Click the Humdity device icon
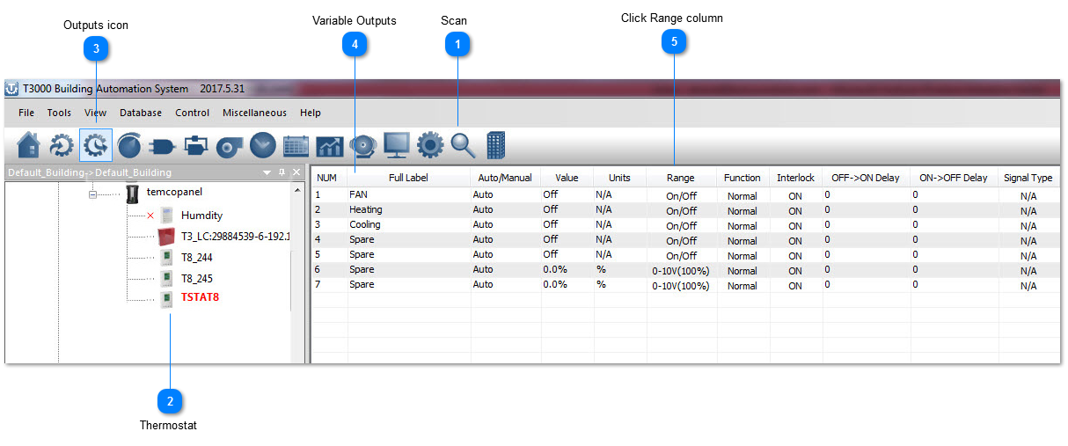1068x446 pixels. pyautogui.click(x=166, y=216)
